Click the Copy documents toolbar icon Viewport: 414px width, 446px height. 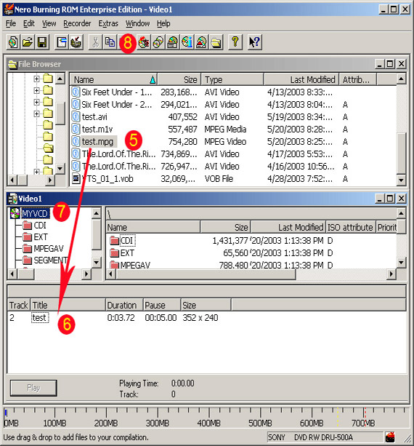110,42
